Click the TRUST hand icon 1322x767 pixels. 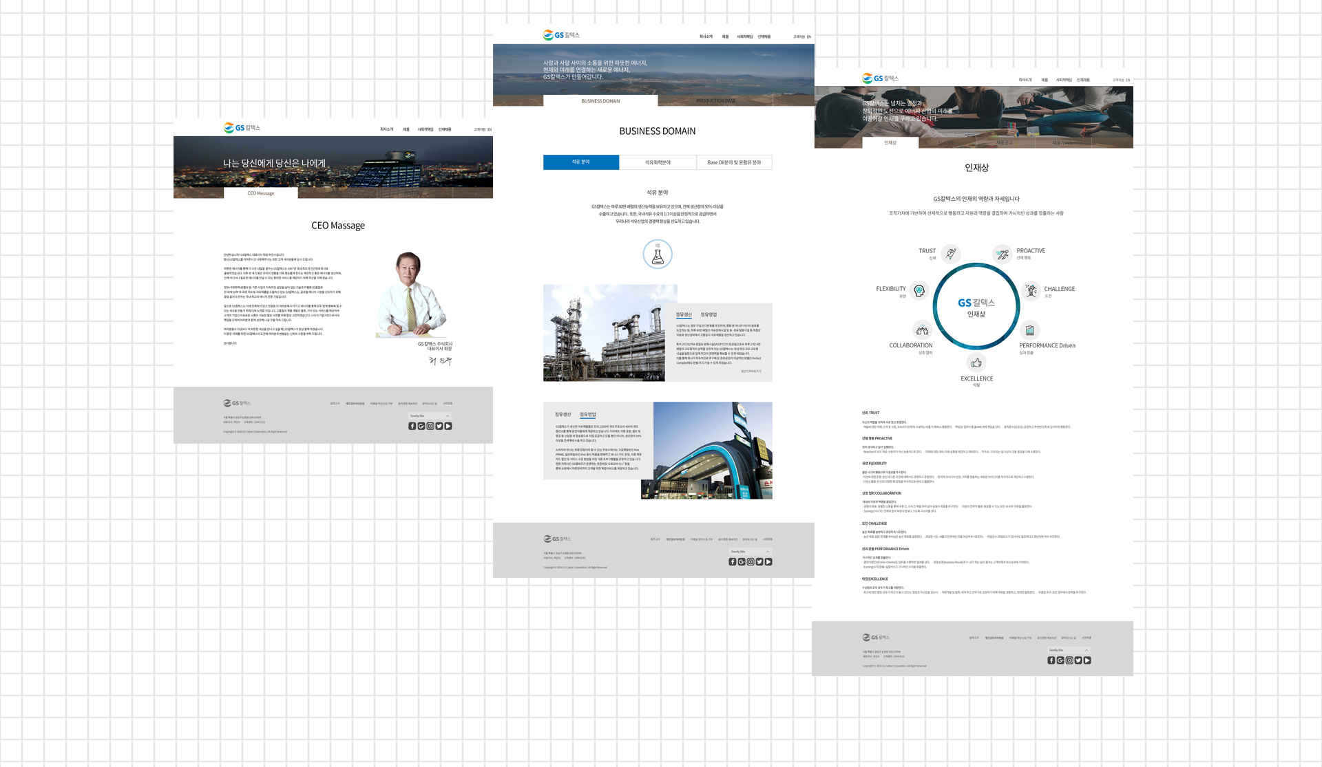coord(950,254)
